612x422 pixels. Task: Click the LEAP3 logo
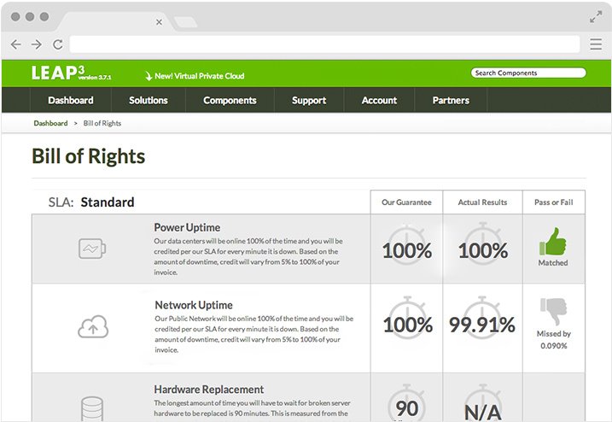[x=58, y=73]
